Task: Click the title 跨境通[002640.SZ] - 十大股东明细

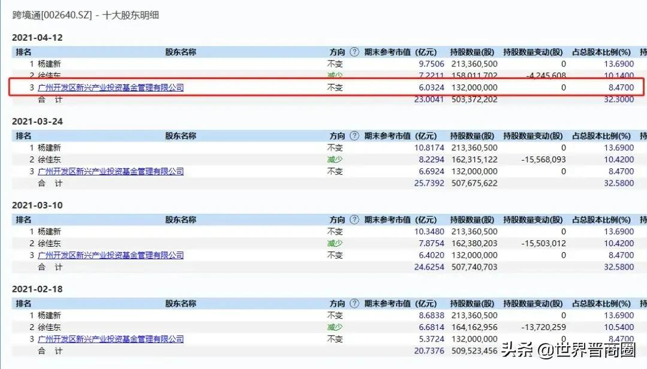Action: tap(86, 15)
